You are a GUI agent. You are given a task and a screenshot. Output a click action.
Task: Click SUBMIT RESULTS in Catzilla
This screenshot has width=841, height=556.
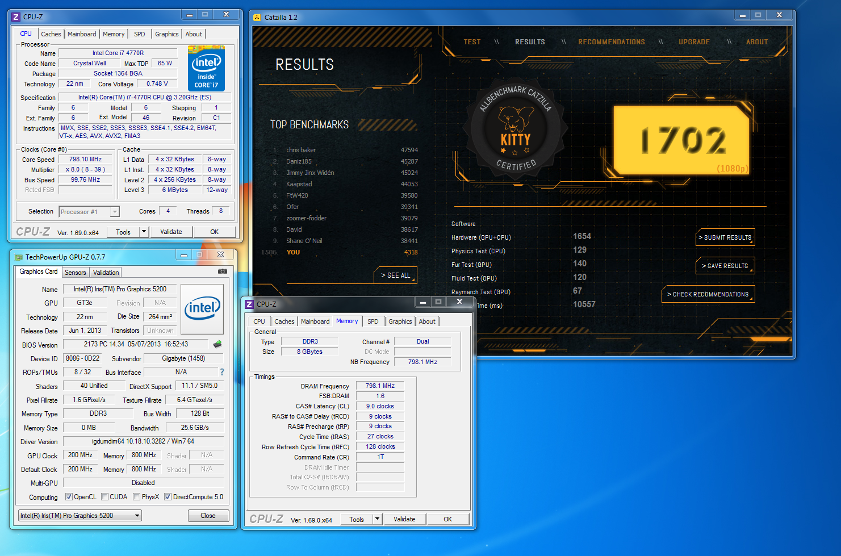[725, 237]
